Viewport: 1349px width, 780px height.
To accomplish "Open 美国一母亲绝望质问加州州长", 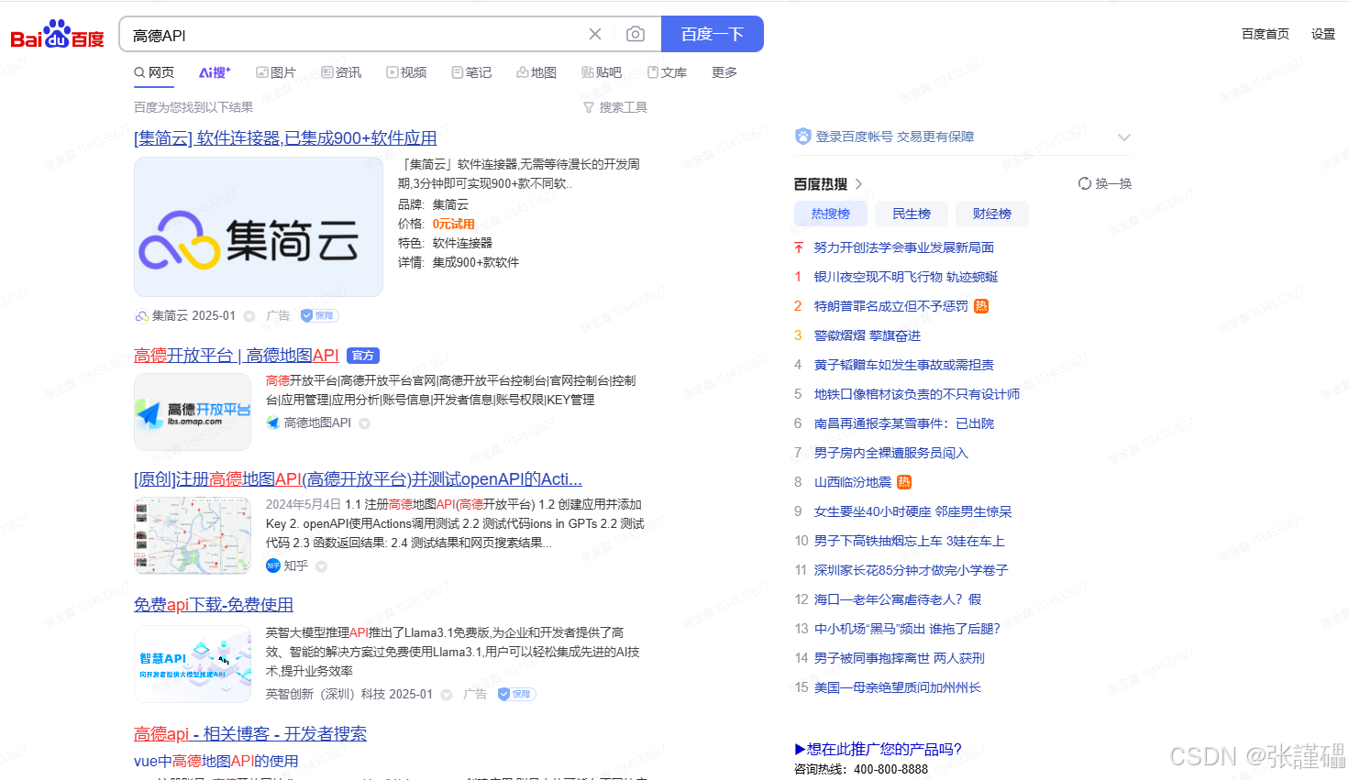I will 898,687.
